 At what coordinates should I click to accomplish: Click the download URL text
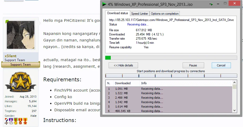tap(171, 20)
